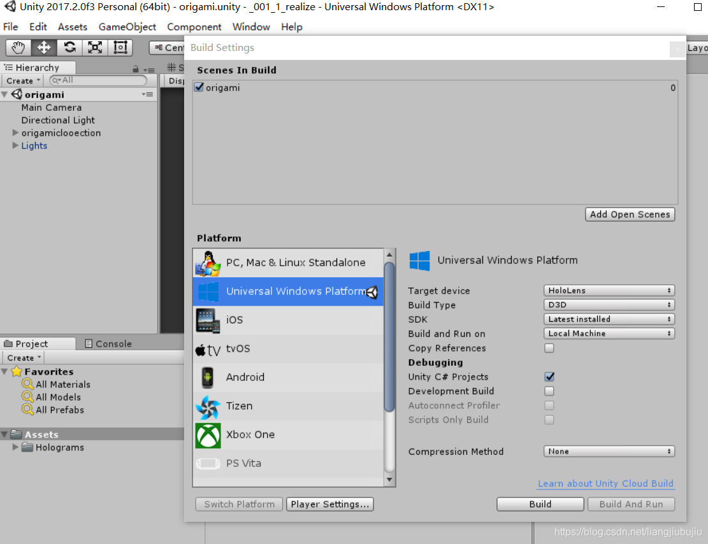Expand the Holograms folder
The image size is (708, 544).
click(15, 447)
